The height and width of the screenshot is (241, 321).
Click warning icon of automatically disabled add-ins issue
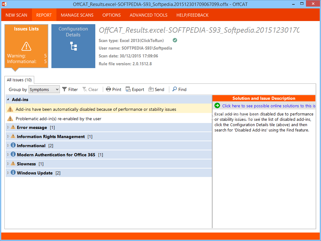click(x=10, y=109)
